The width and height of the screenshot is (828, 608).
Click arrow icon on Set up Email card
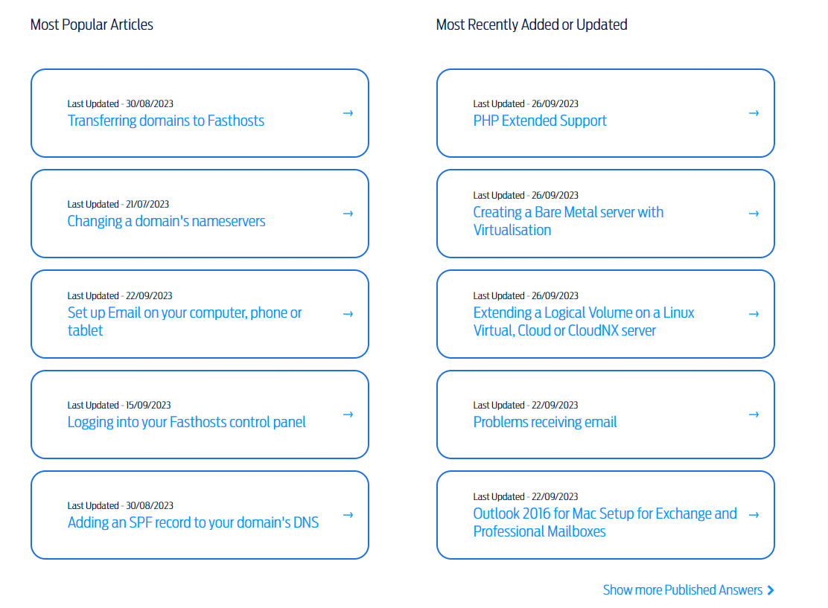pos(348,314)
